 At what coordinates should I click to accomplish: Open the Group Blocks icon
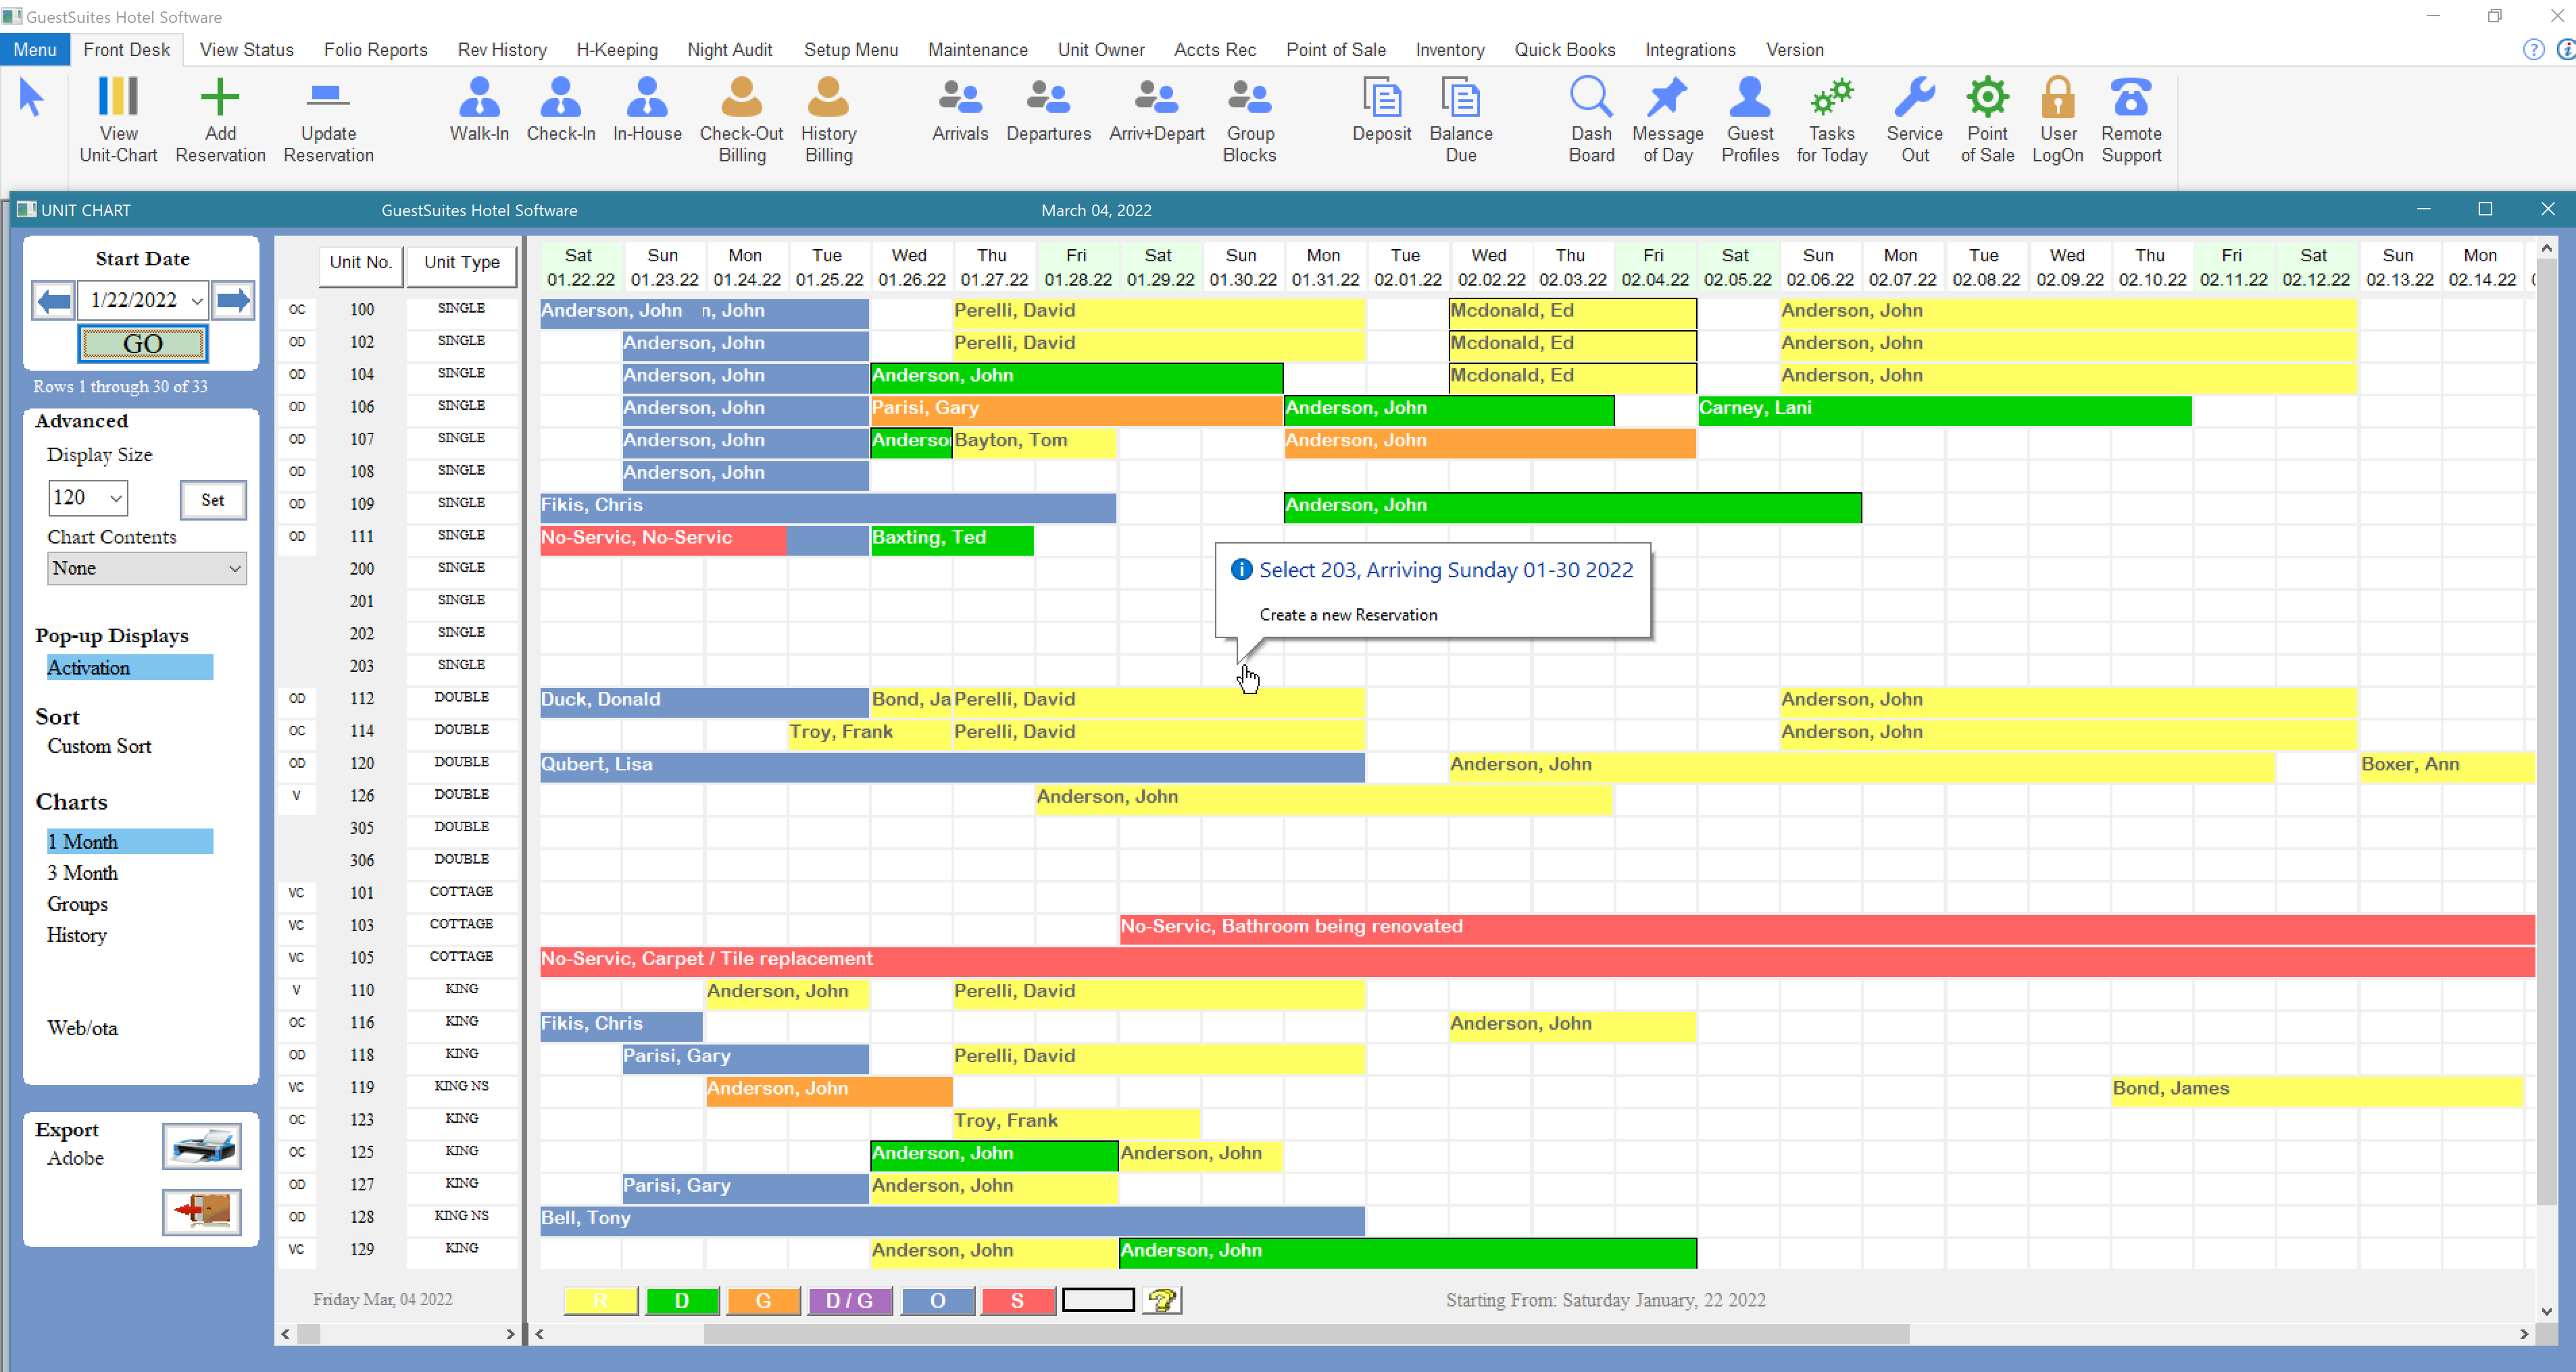(1248, 99)
